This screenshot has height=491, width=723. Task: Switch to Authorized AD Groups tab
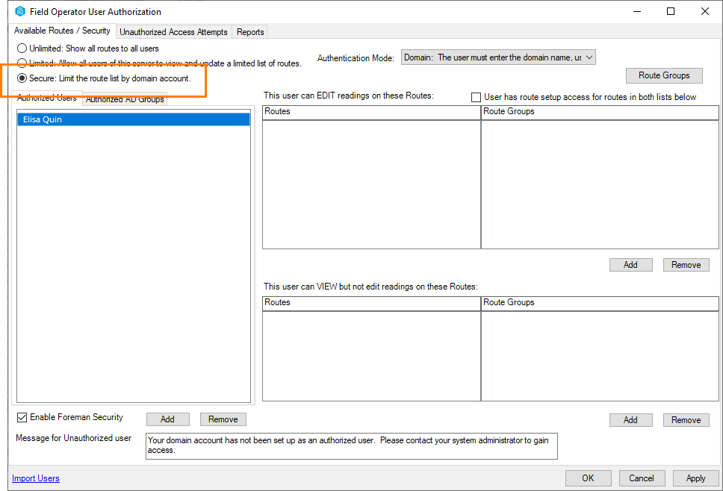(x=125, y=99)
